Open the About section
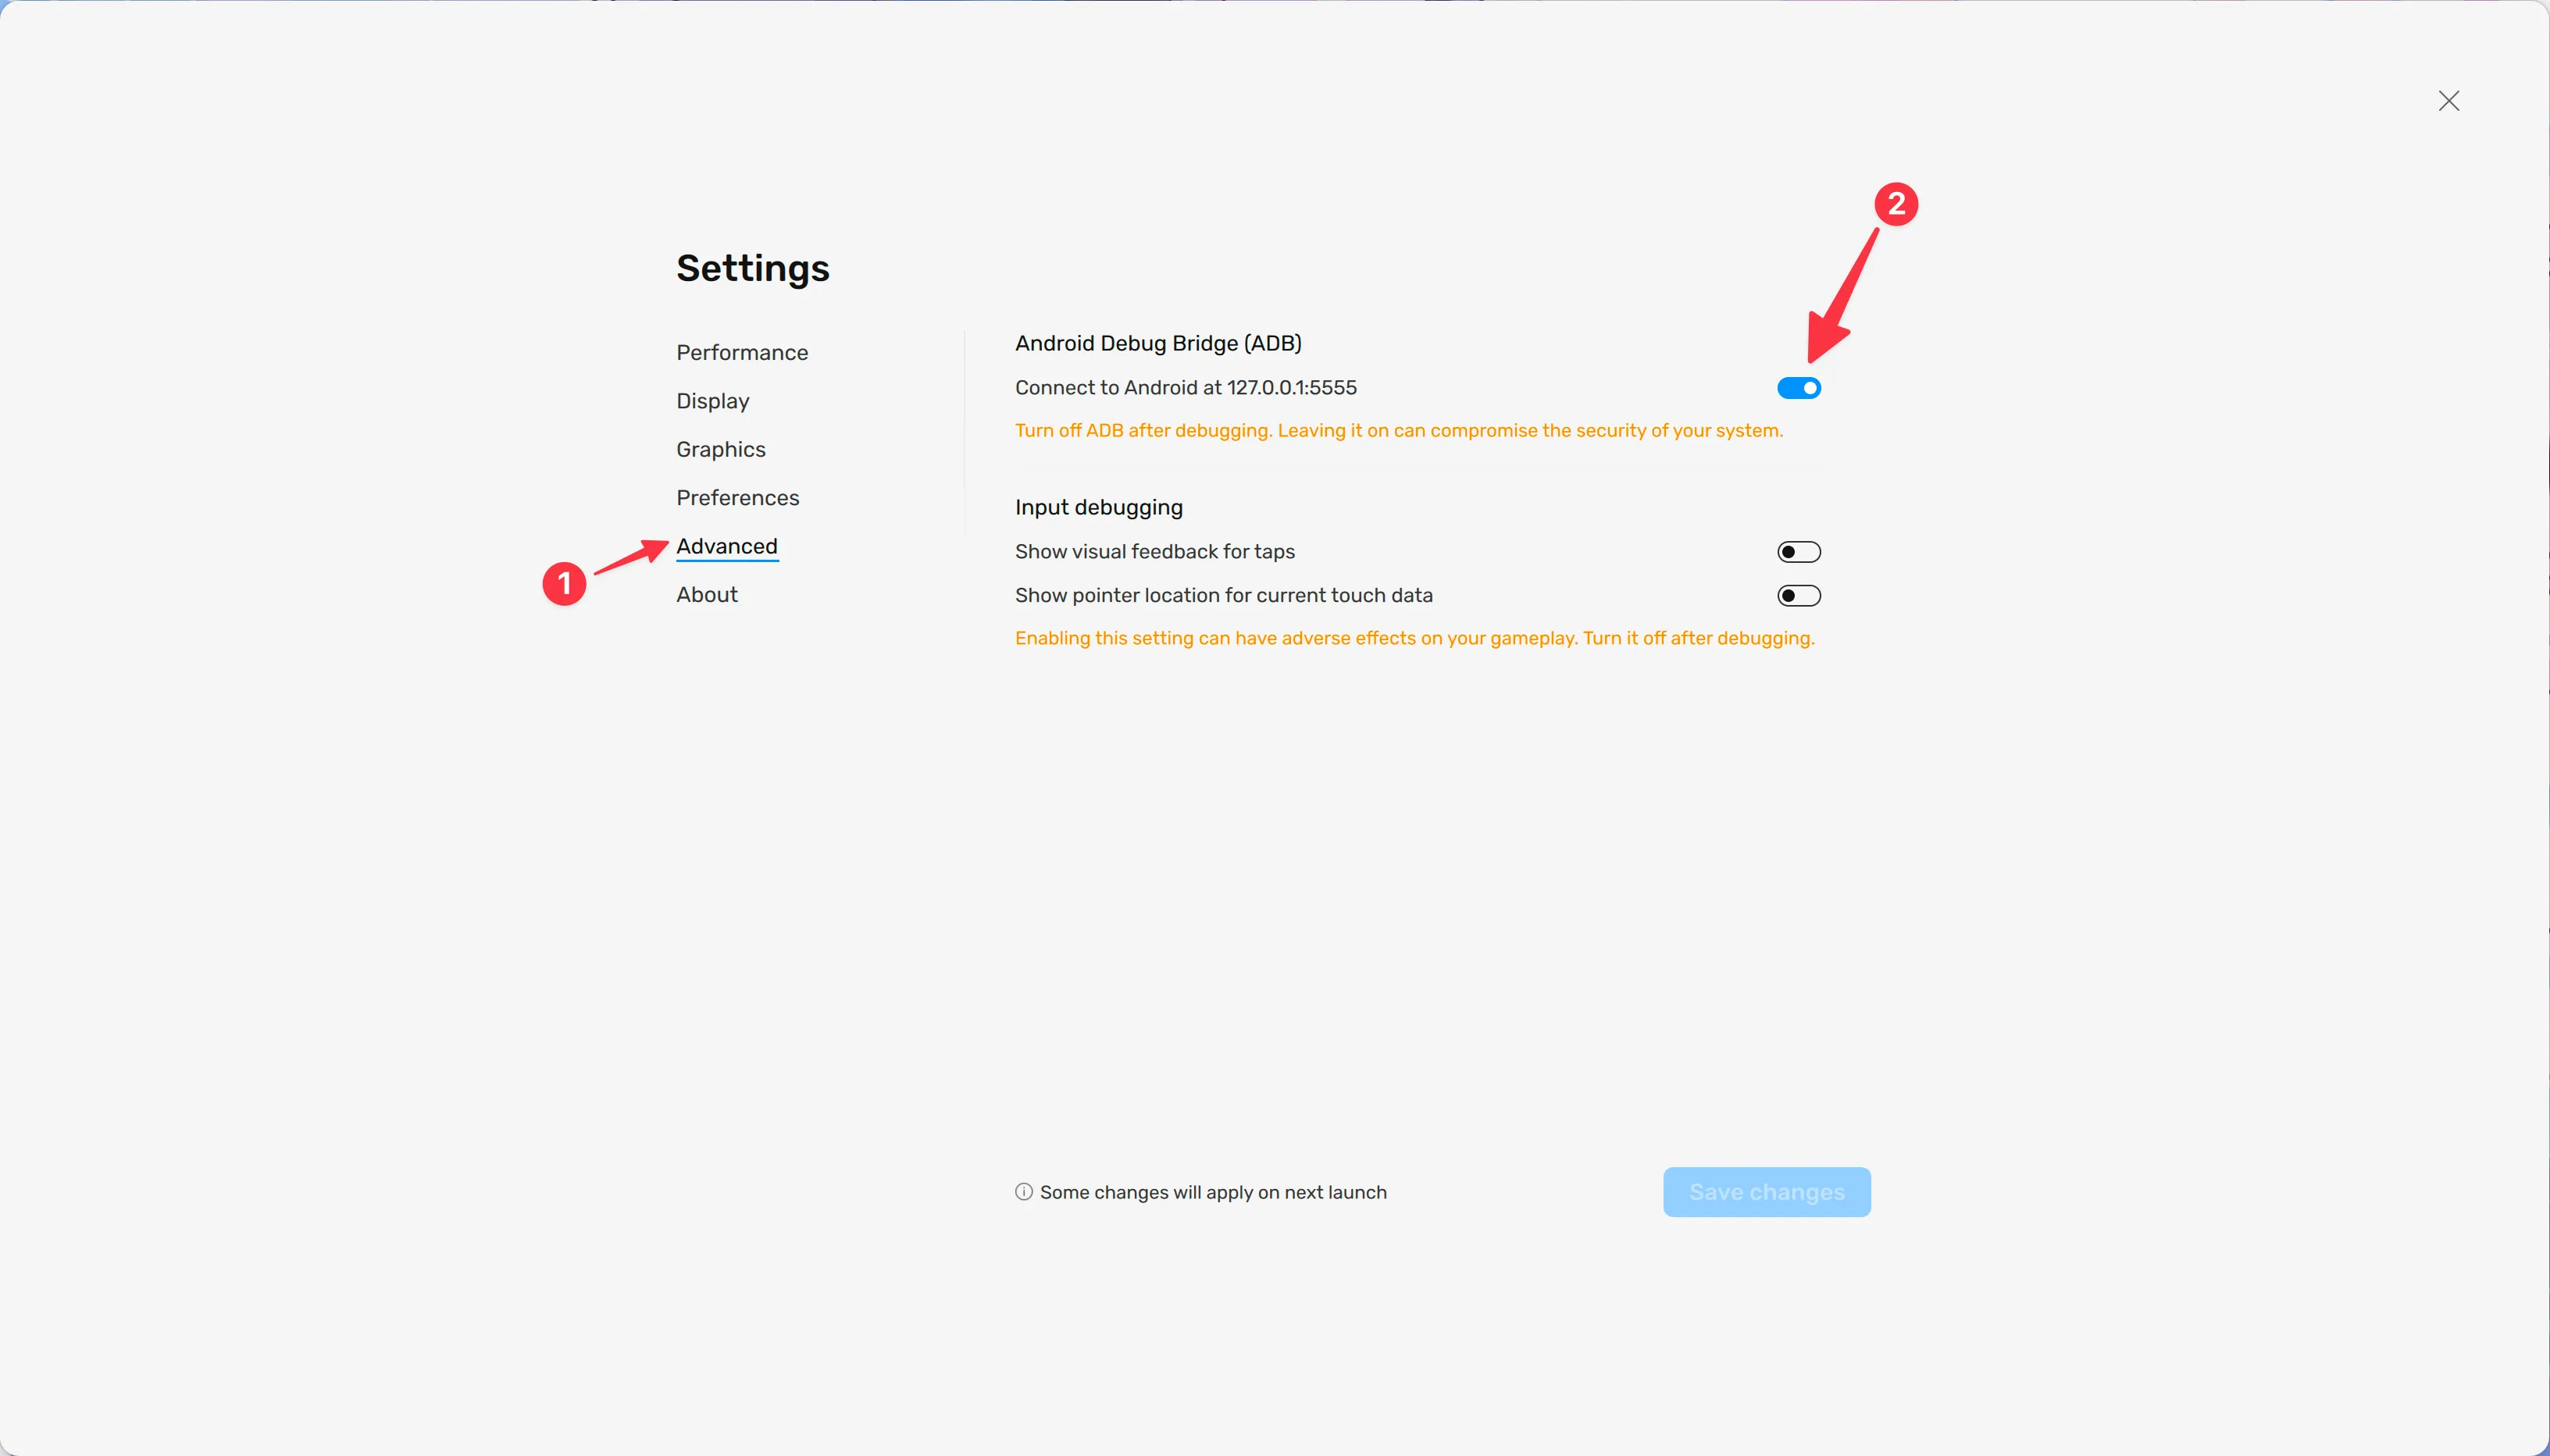This screenshot has width=2550, height=1456. (x=706, y=595)
